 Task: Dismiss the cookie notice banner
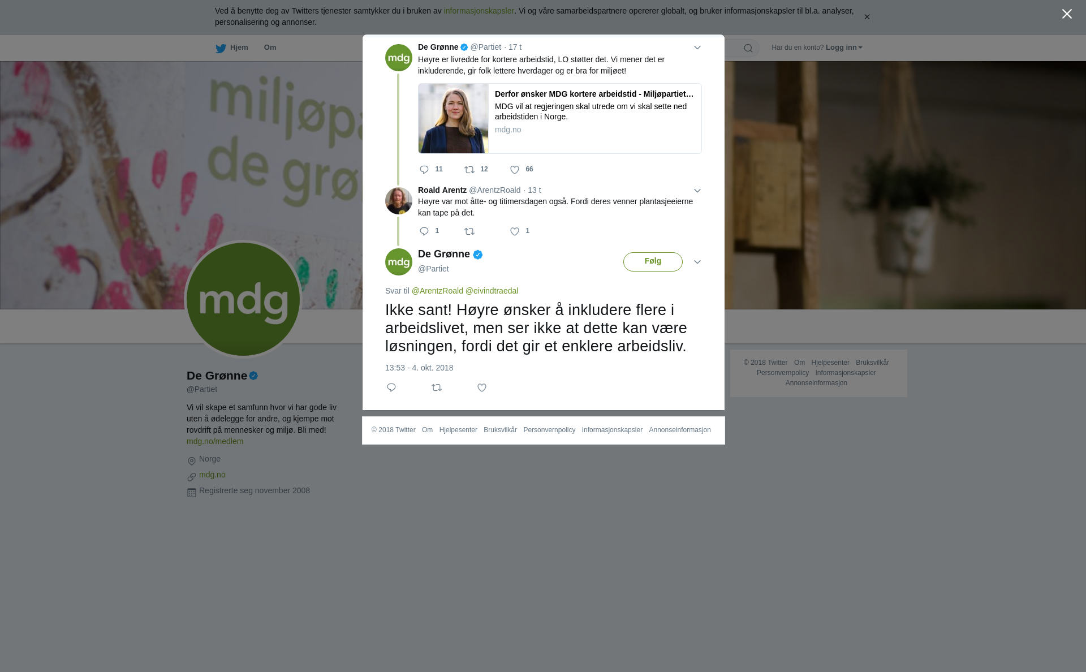tap(867, 17)
